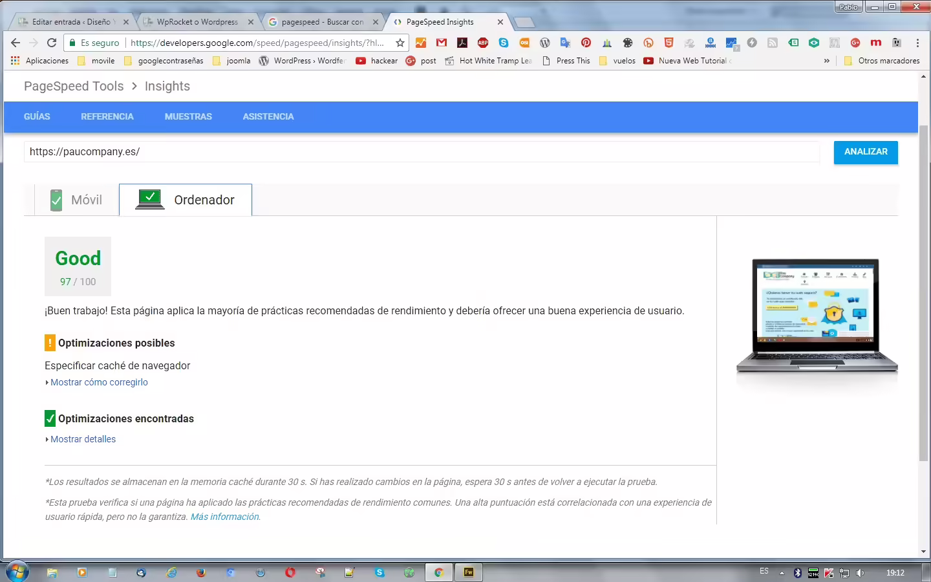931x582 pixels.
Task: Open the REFERENCIA menu item
Action: point(107,116)
